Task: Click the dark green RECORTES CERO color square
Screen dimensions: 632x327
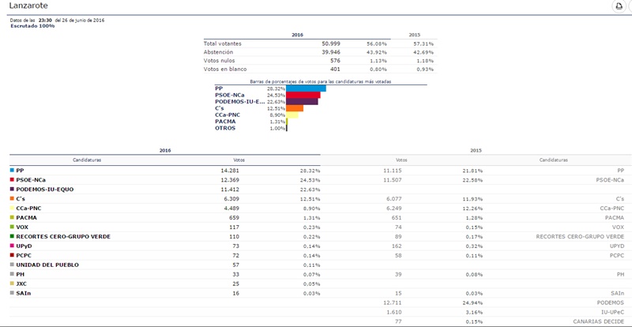Action: point(12,236)
